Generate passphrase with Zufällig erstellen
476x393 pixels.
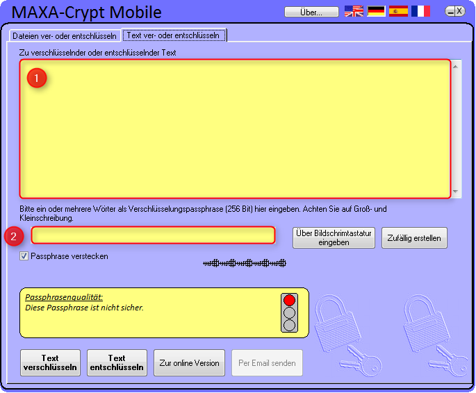pyautogui.click(x=414, y=237)
